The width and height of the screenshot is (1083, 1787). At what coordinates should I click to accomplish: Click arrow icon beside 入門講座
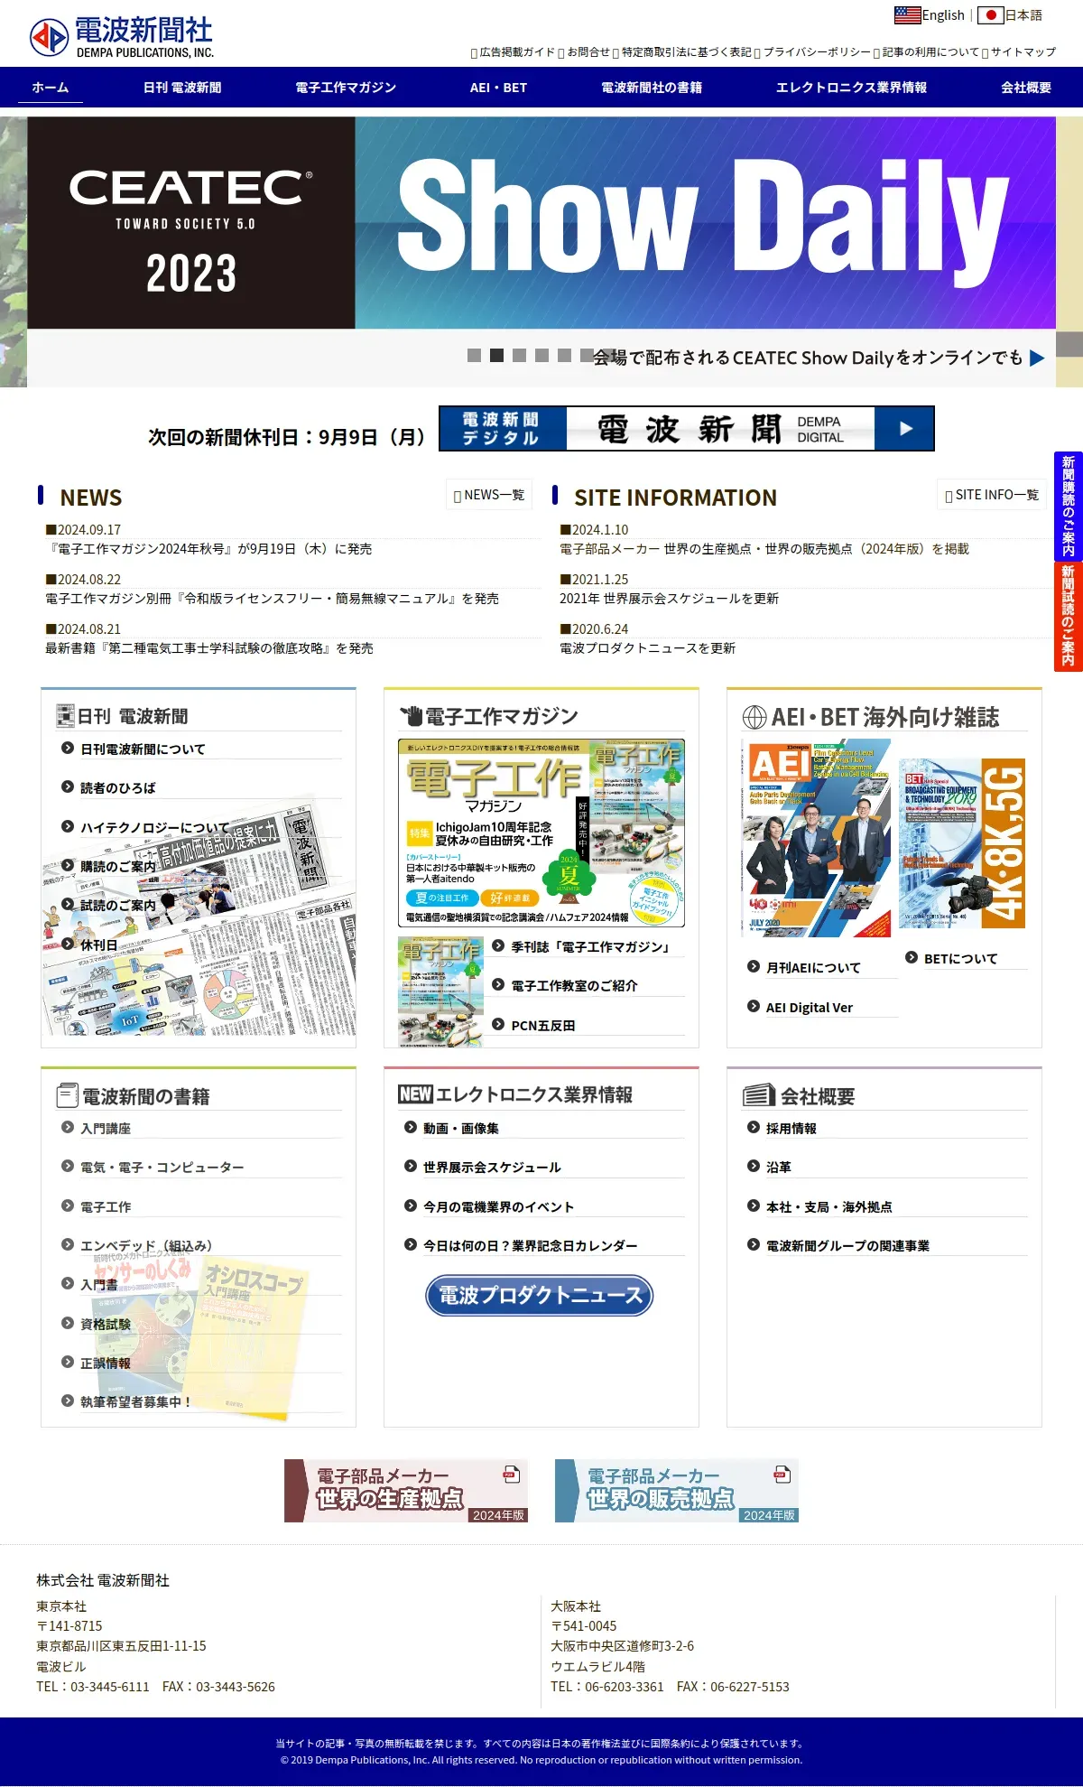68,1127
